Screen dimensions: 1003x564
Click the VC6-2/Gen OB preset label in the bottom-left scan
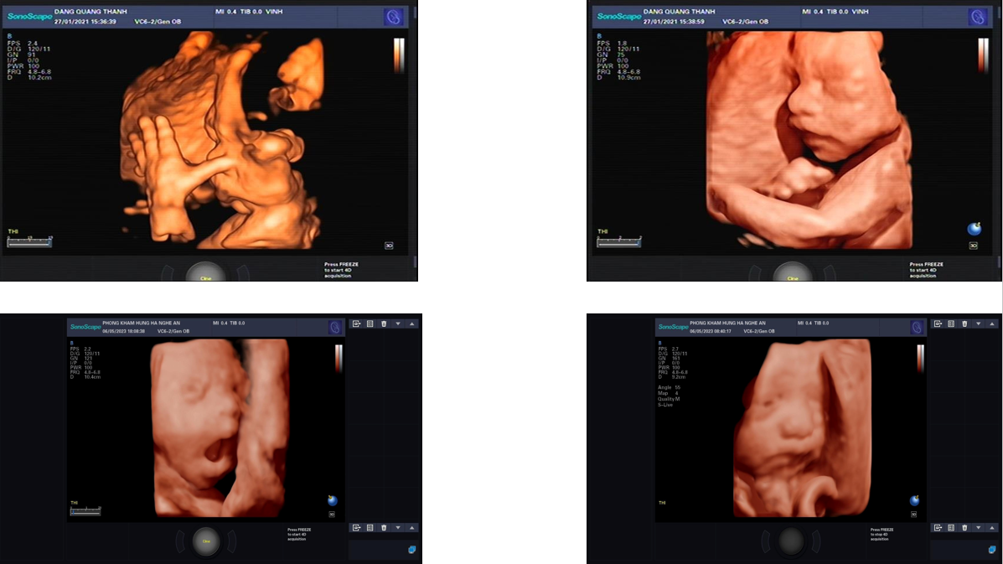point(173,331)
